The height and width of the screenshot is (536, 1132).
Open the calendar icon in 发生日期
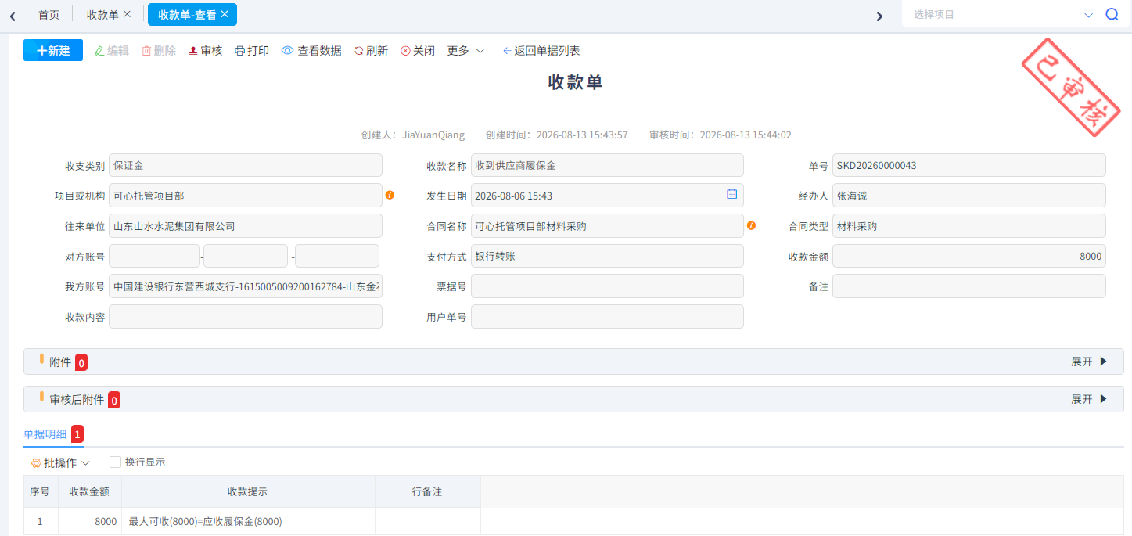click(x=732, y=194)
